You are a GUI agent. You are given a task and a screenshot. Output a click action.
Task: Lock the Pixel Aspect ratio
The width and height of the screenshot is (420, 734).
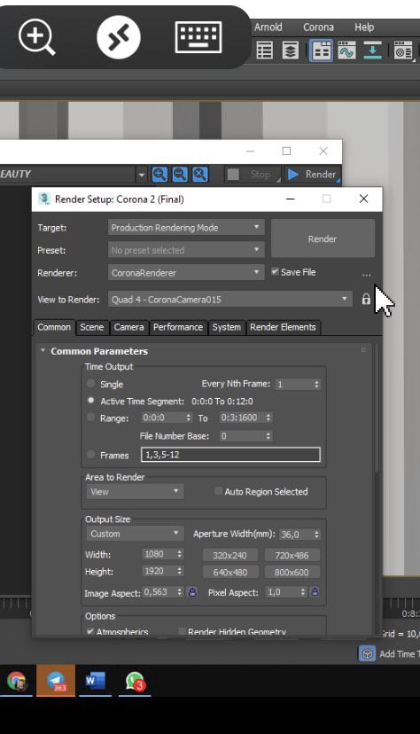click(315, 592)
